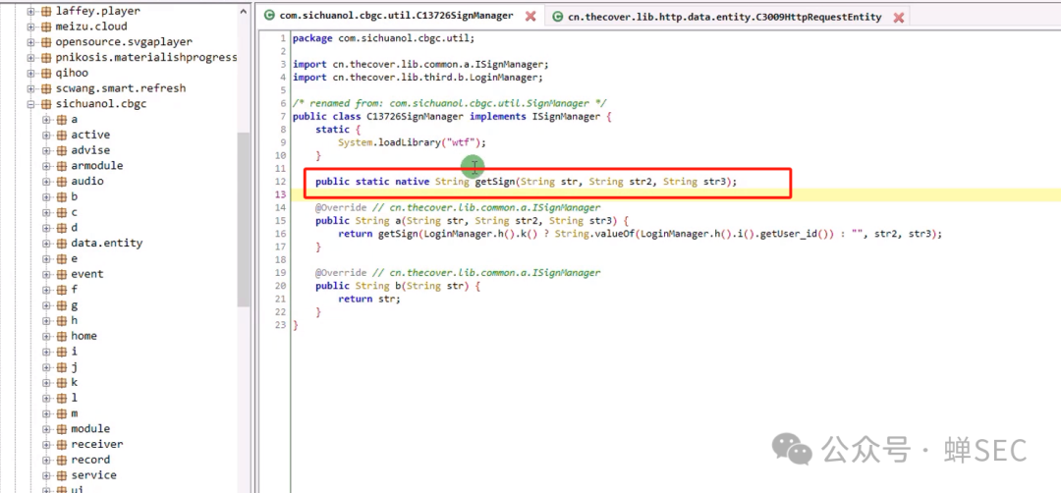Select the module package in tree
The image size is (1061, 493).
pyautogui.click(x=90, y=429)
